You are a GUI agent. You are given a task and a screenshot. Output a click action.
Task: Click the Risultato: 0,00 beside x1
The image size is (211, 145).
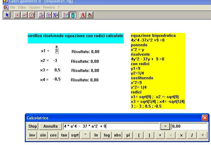(x=86, y=52)
